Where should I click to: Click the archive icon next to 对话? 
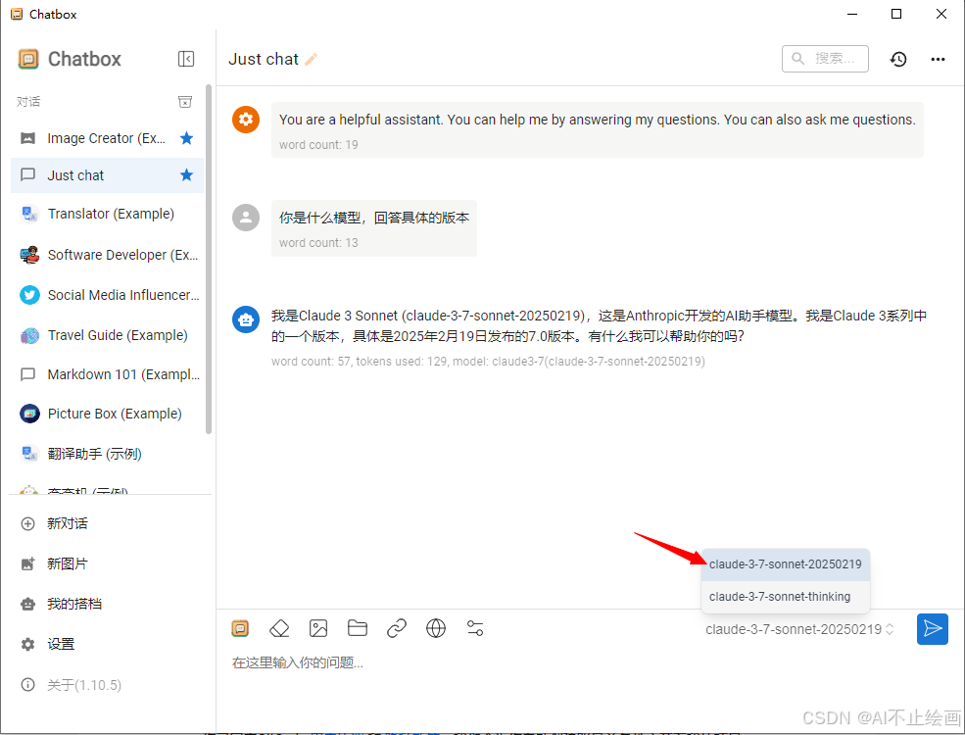tap(184, 102)
